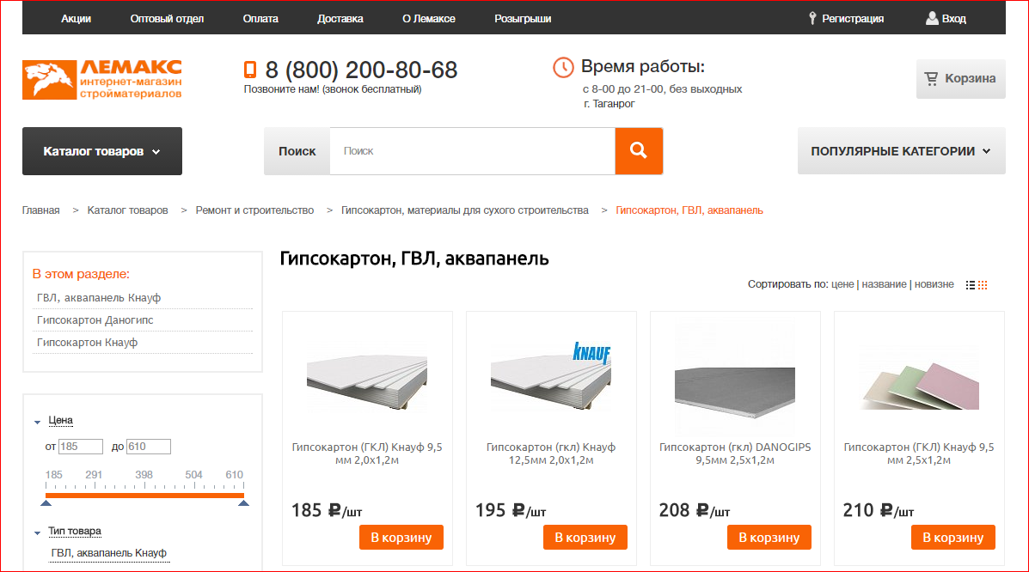Viewport: 1029px width, 572px height.
Task: Open Каталог товаров dropdown
Action: pyautogui.click(x=102, y=151)
